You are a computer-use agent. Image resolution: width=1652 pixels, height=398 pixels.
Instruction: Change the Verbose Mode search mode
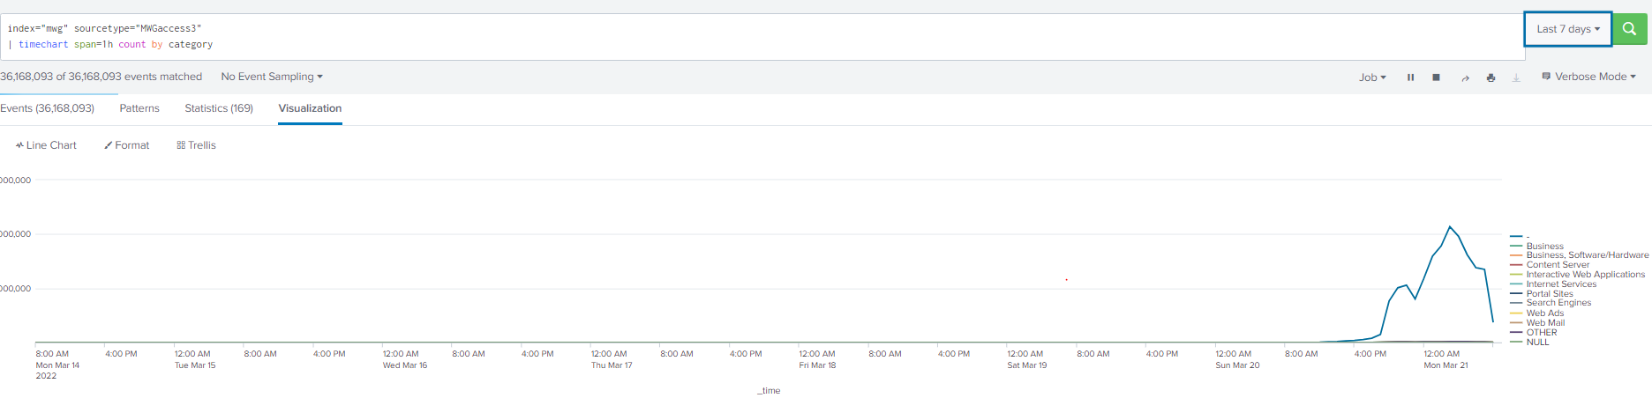[x=1588, y=77]
